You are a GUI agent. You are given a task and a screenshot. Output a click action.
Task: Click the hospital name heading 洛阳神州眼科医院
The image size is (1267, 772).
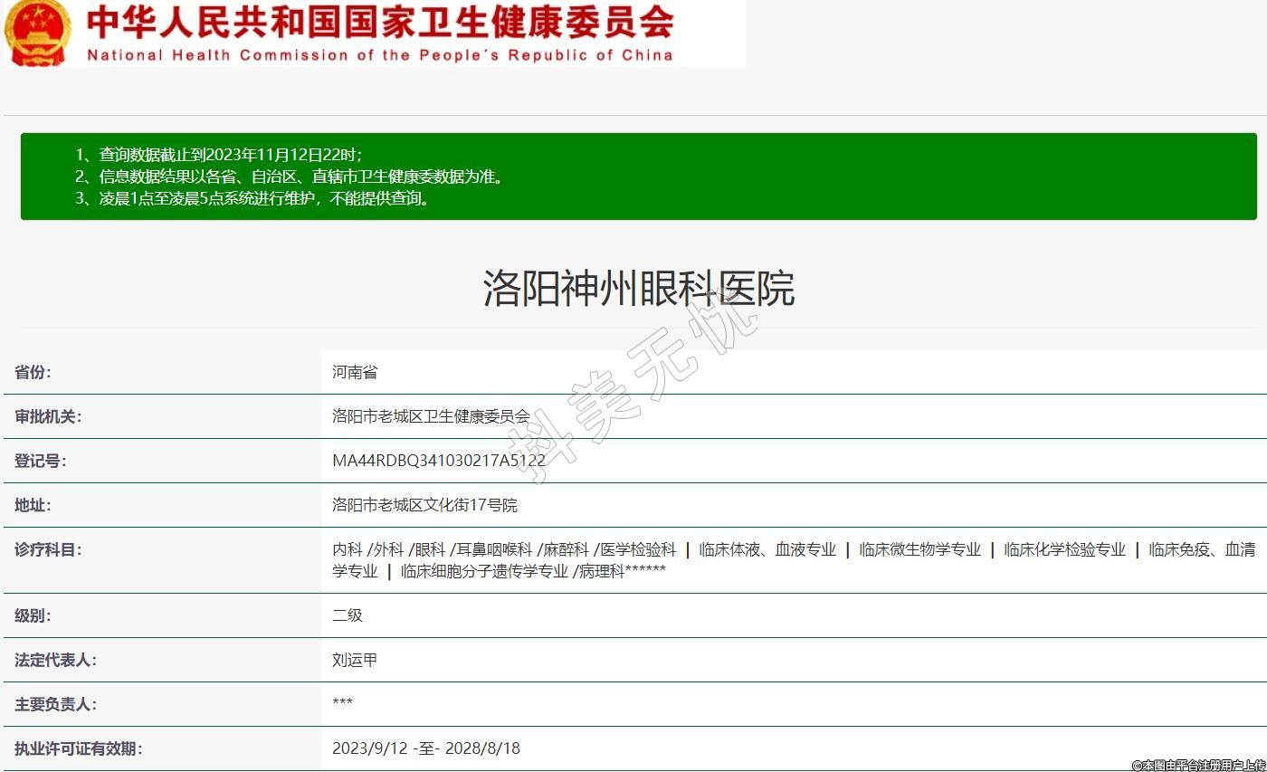(638, 289)
